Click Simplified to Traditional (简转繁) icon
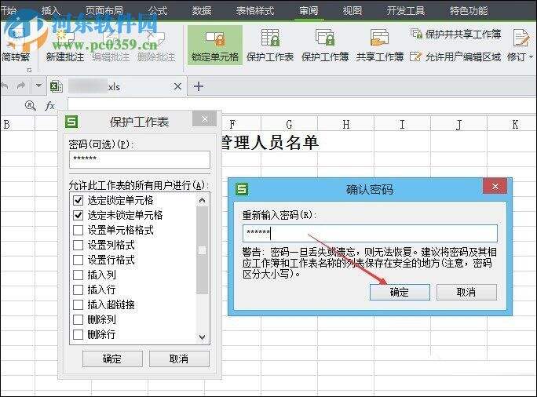The width and height of the screenshot is (537, 397). [16, 46]
